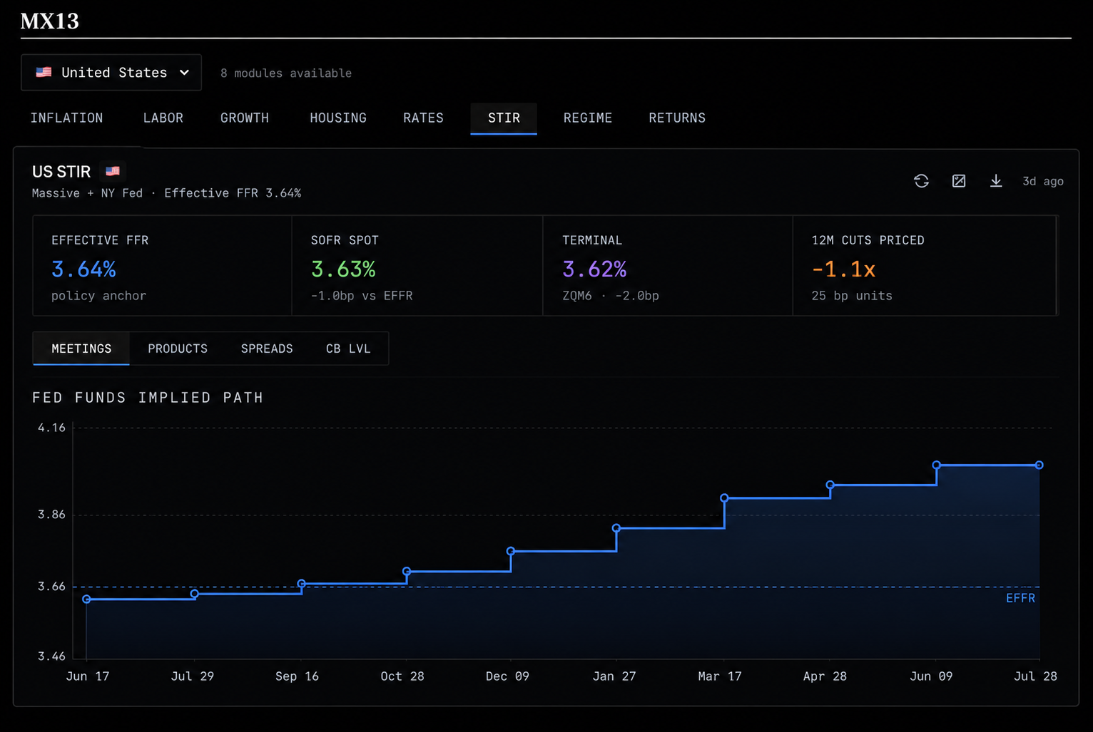Screen dimensions: 1093x732
Task: Open the GROWTH tab
Action: pyautogui.click(x=245, y=118)
